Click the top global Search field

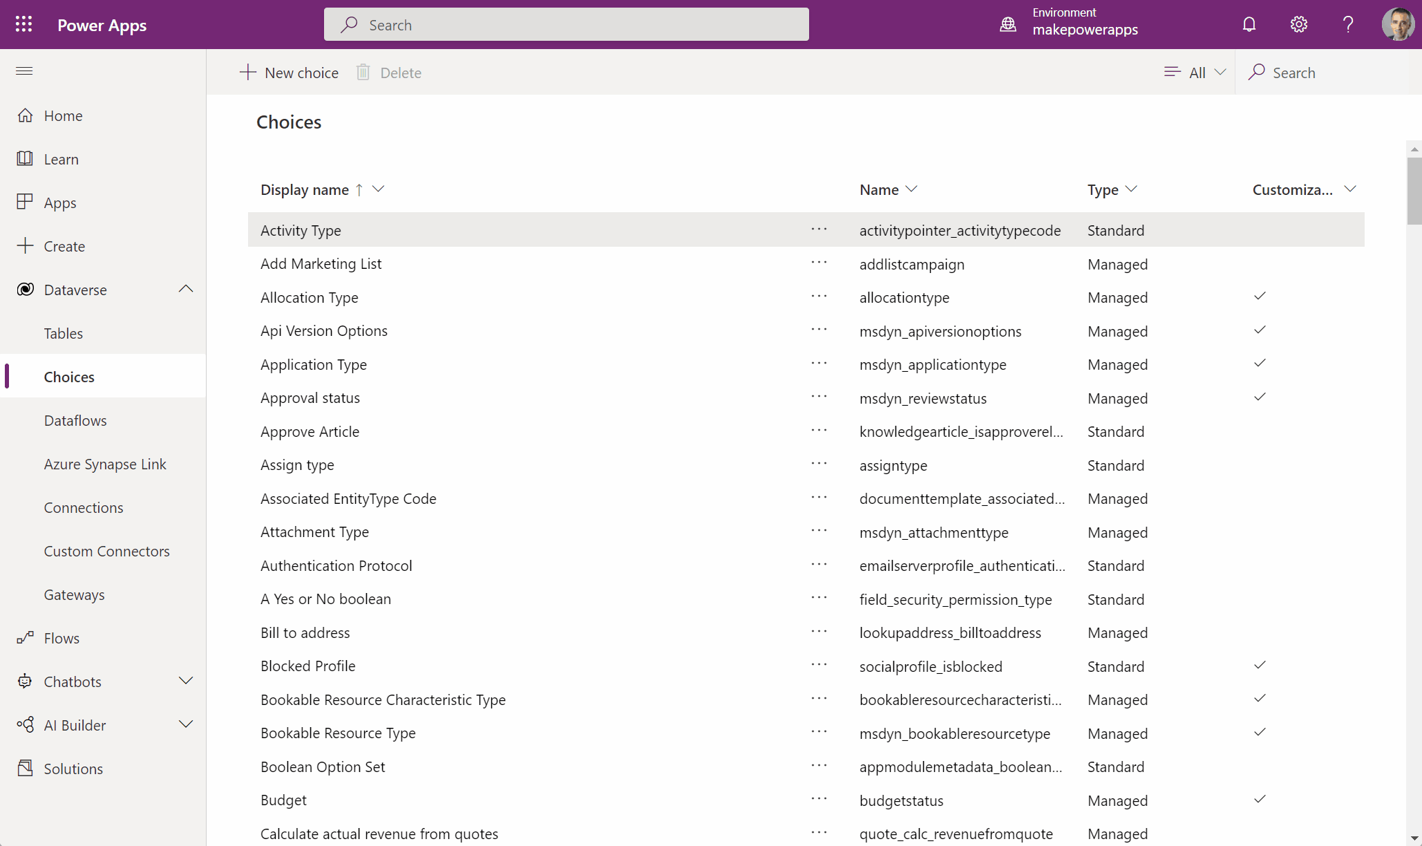coord(566,25)
